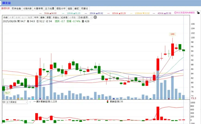Click the 累計買賣超(張) 1,228 text

[46, 101]
